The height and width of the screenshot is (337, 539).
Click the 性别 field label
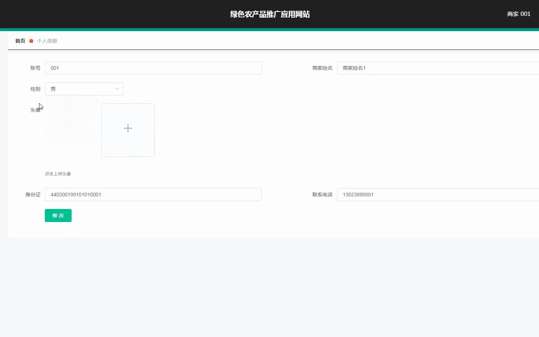point(35,89)
